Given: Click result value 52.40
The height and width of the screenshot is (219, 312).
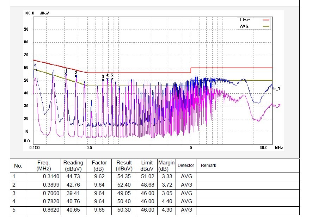Looking at the screenshot, I should (124, 185).
